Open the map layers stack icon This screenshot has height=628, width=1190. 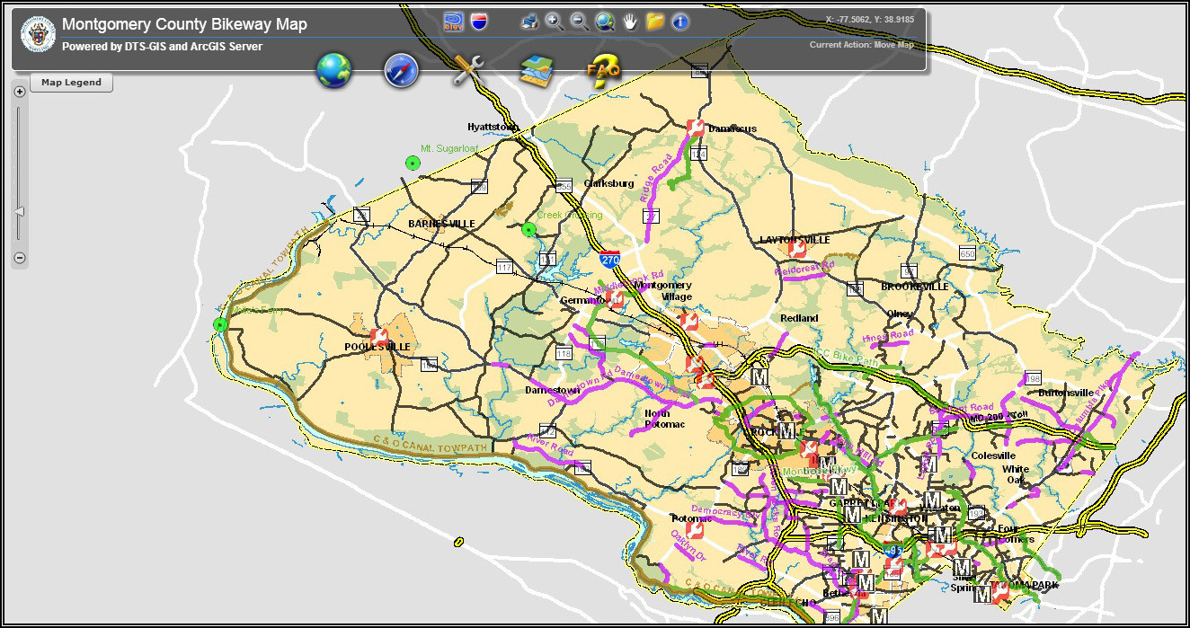pos(537,70)
